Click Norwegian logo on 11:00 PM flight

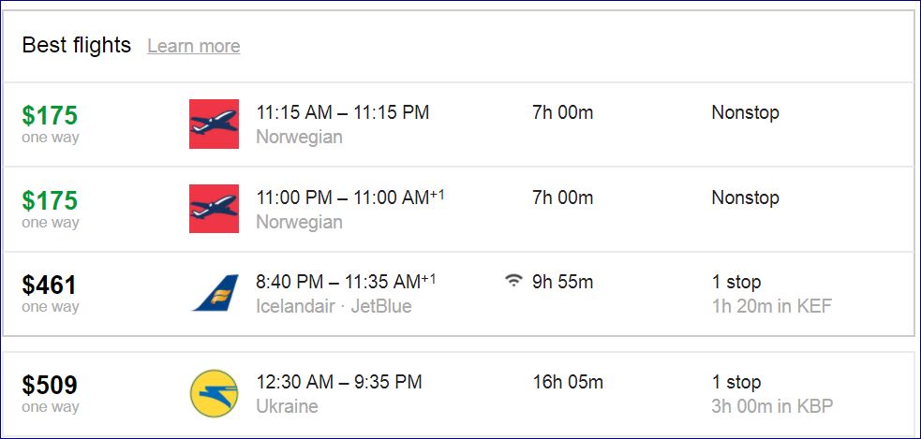pyautogui.click(x=214, y=209)
